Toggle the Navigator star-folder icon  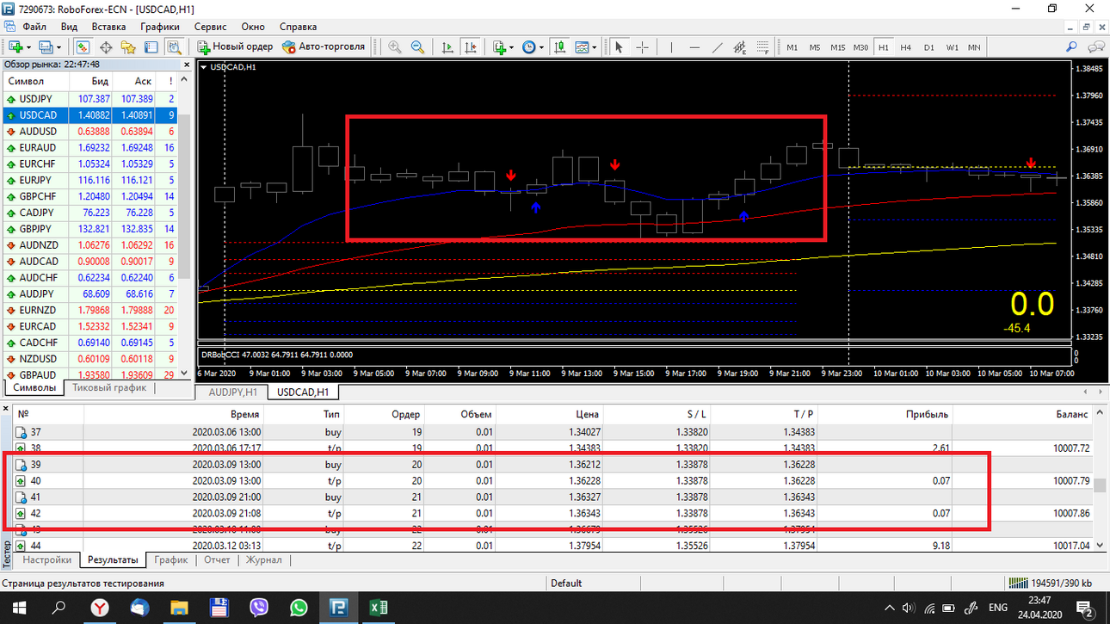click(x=128, y=46)
